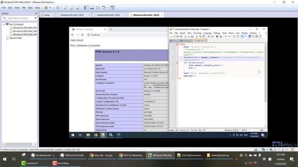Viewport: 298px width, 167px height.
Task: Open the VMware View menu
Action: 17,8
